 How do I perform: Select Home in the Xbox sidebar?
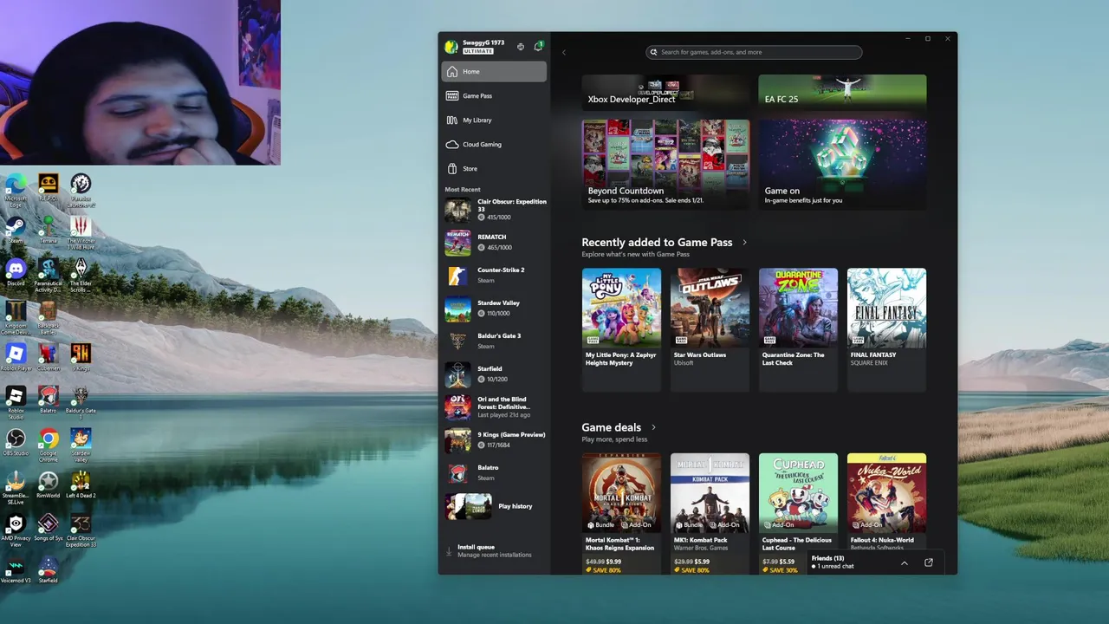(x=494, y=72)
